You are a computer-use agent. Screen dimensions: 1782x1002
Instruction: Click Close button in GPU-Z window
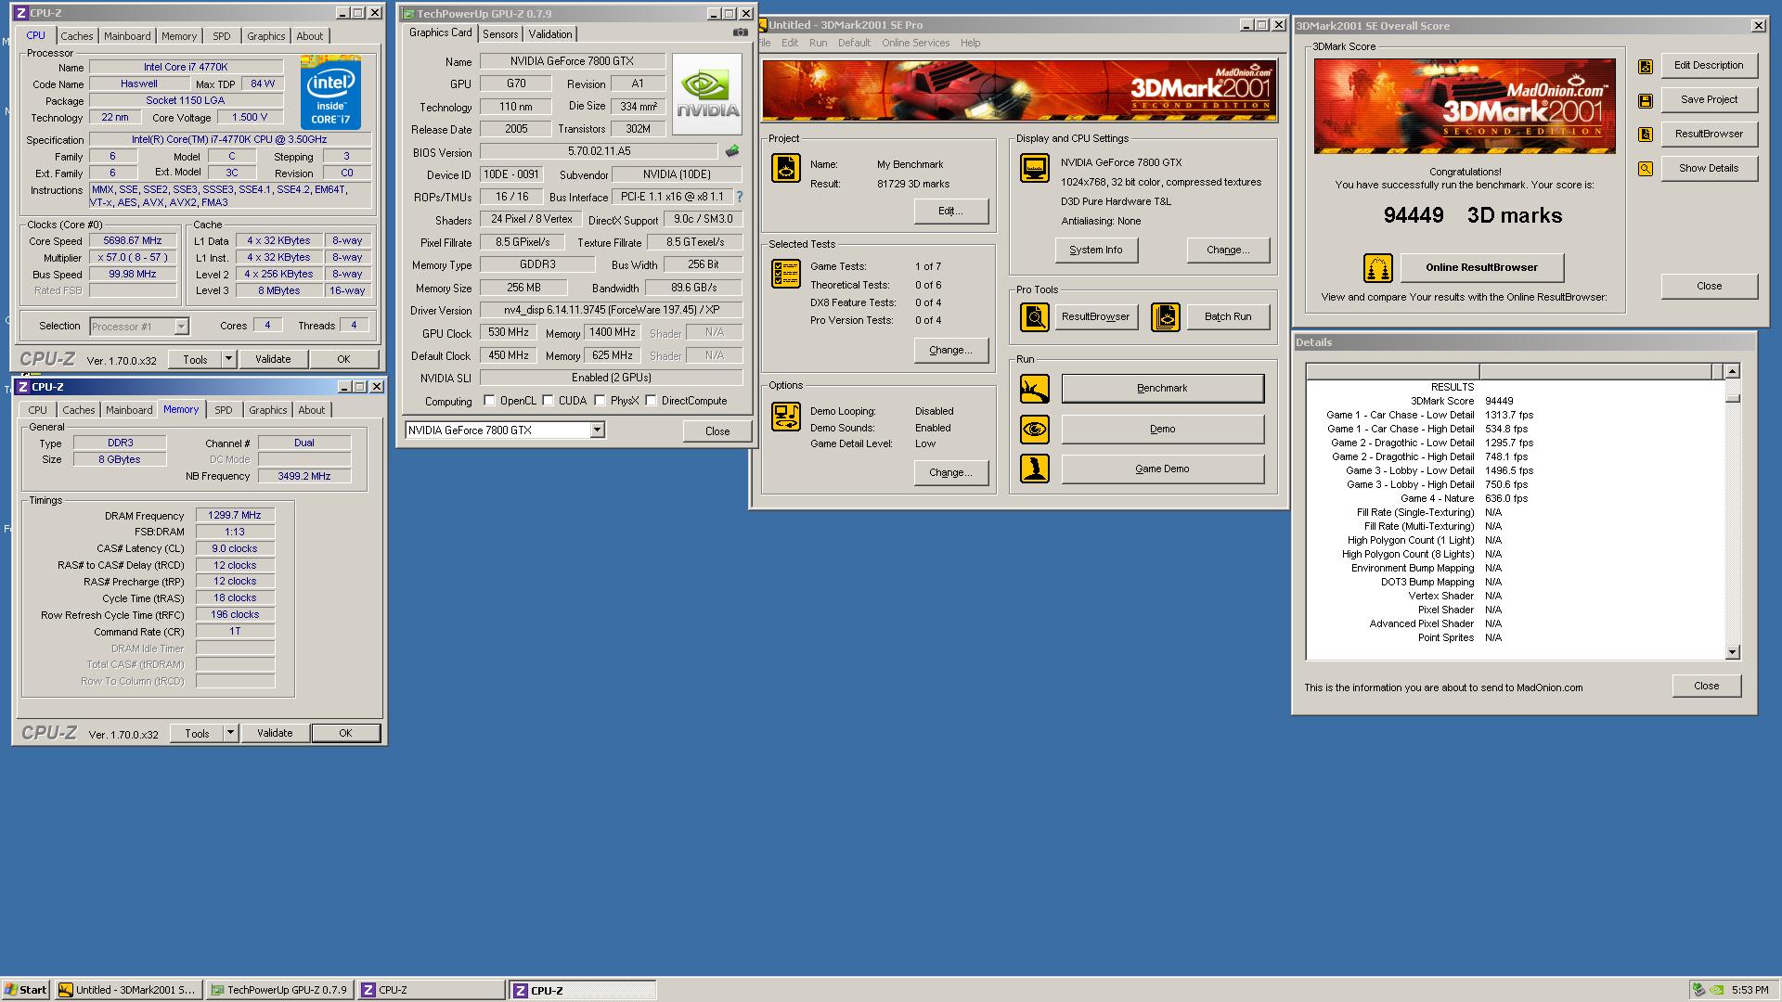[x=717, y=430]
